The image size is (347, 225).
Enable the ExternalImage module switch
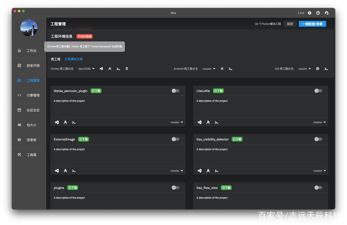[175, 139]
